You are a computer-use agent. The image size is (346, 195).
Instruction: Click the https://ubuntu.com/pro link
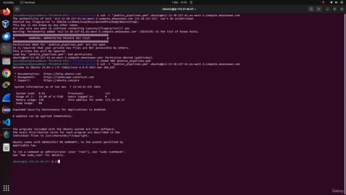[61, 81]
